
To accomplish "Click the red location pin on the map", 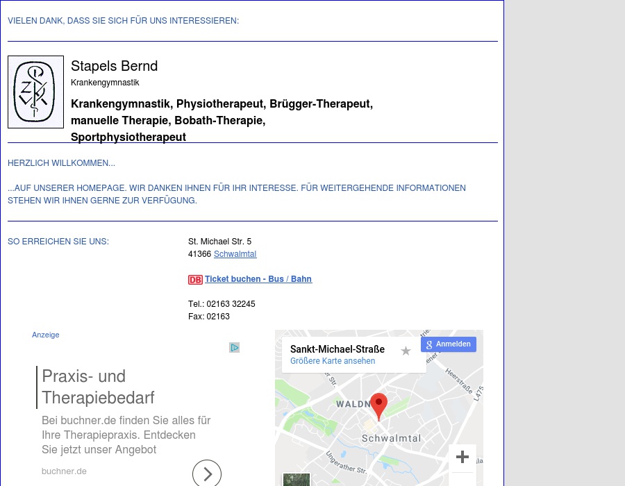I will 379,406.
